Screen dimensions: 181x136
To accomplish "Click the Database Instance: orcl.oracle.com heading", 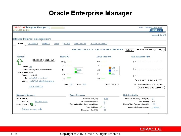I will (x=32, y=39).
